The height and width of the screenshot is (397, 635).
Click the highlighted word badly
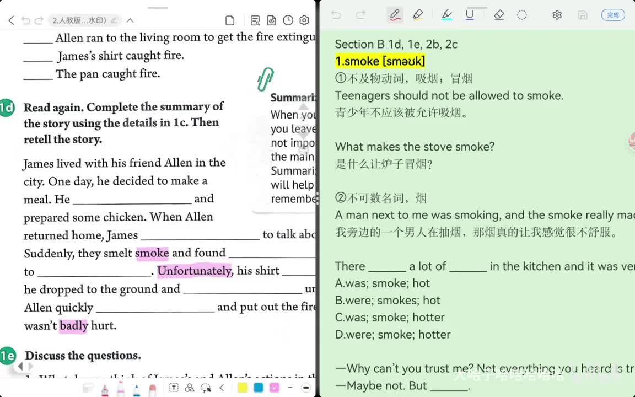click(x=73, y=326)
